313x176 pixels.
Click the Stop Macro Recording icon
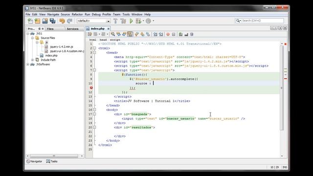tap(174, 34)
